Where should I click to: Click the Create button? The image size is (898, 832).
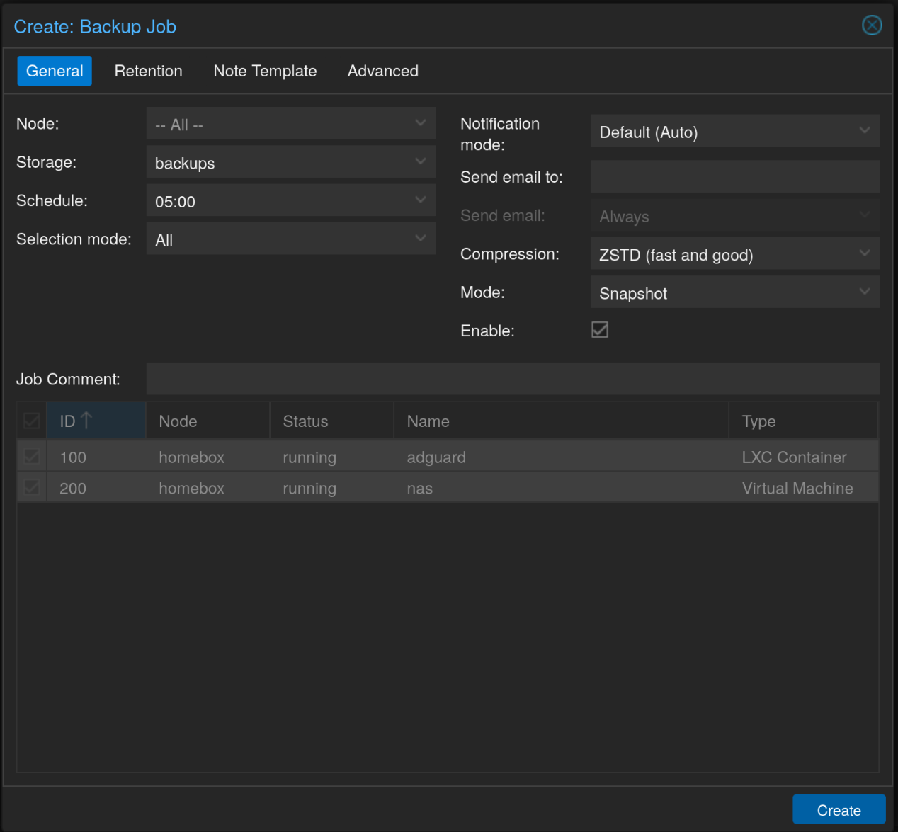(x=839, y=809)
